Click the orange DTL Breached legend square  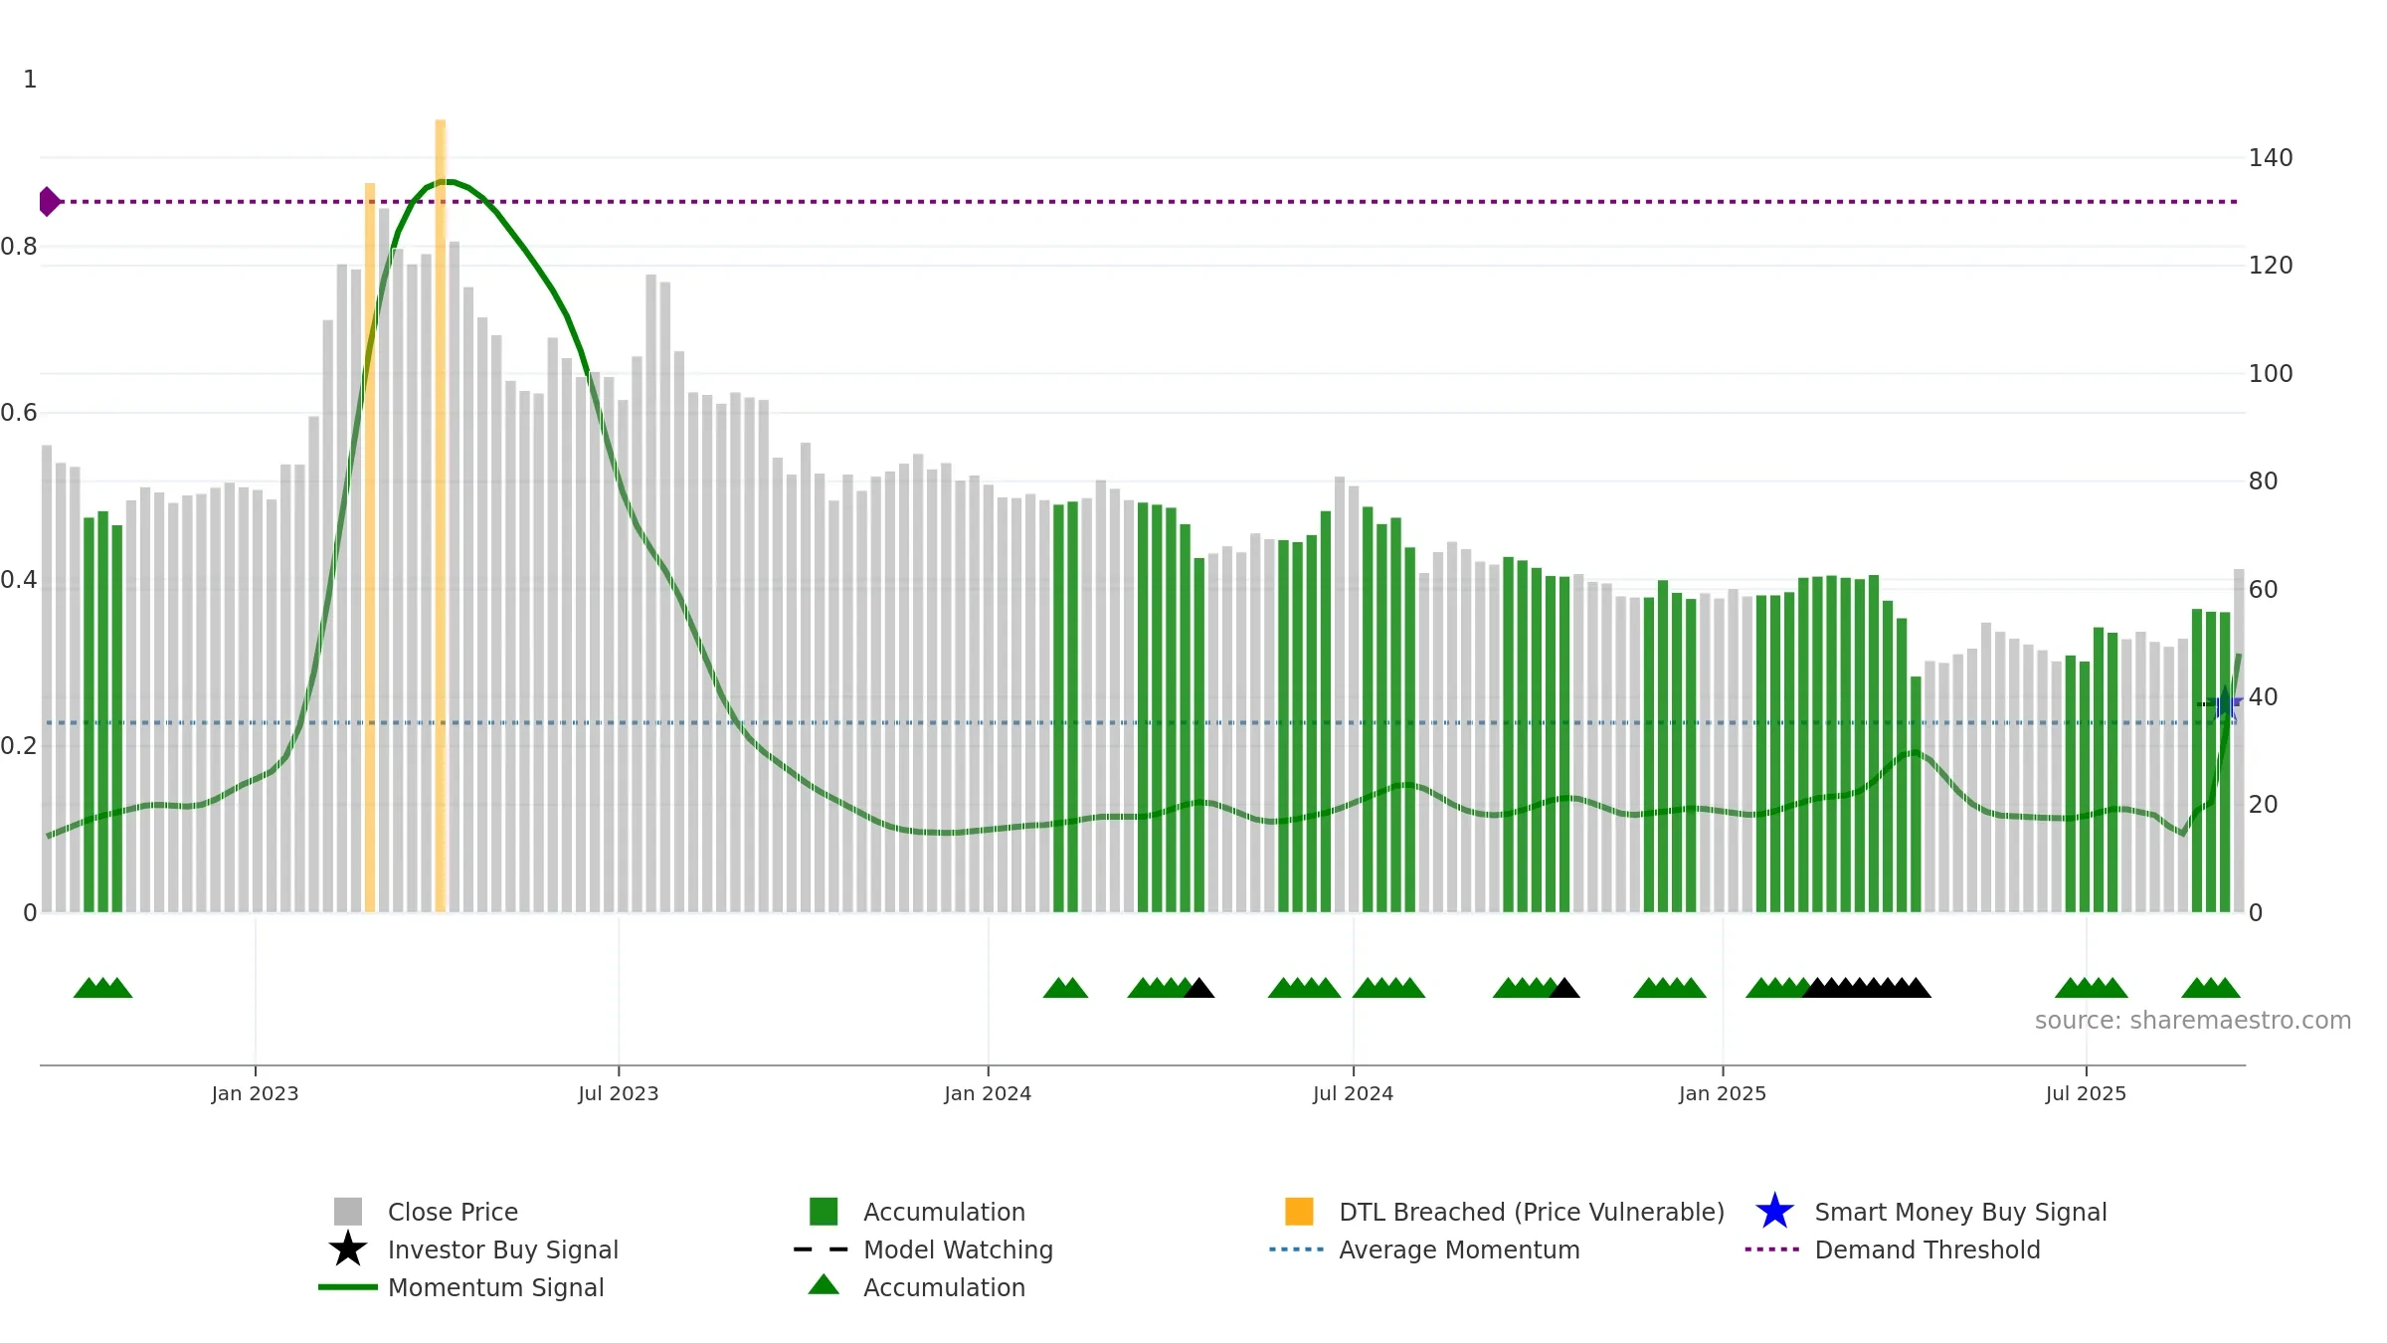tap(1299, 1212)
